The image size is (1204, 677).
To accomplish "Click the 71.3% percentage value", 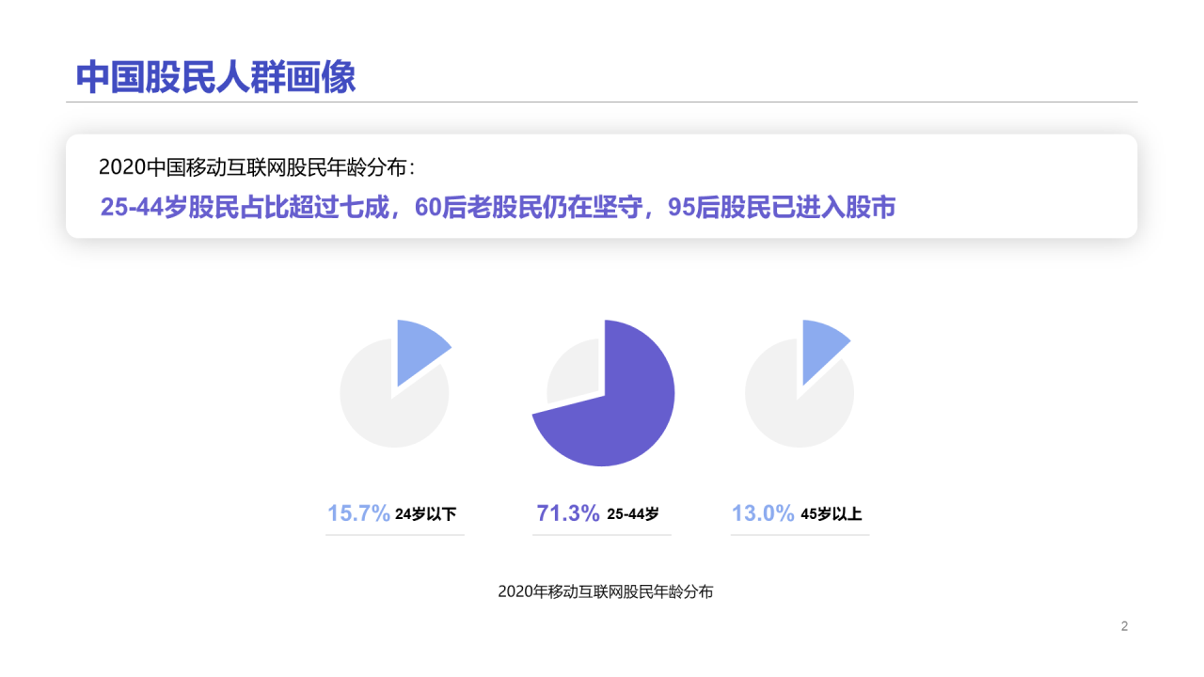I will point(568,513).
